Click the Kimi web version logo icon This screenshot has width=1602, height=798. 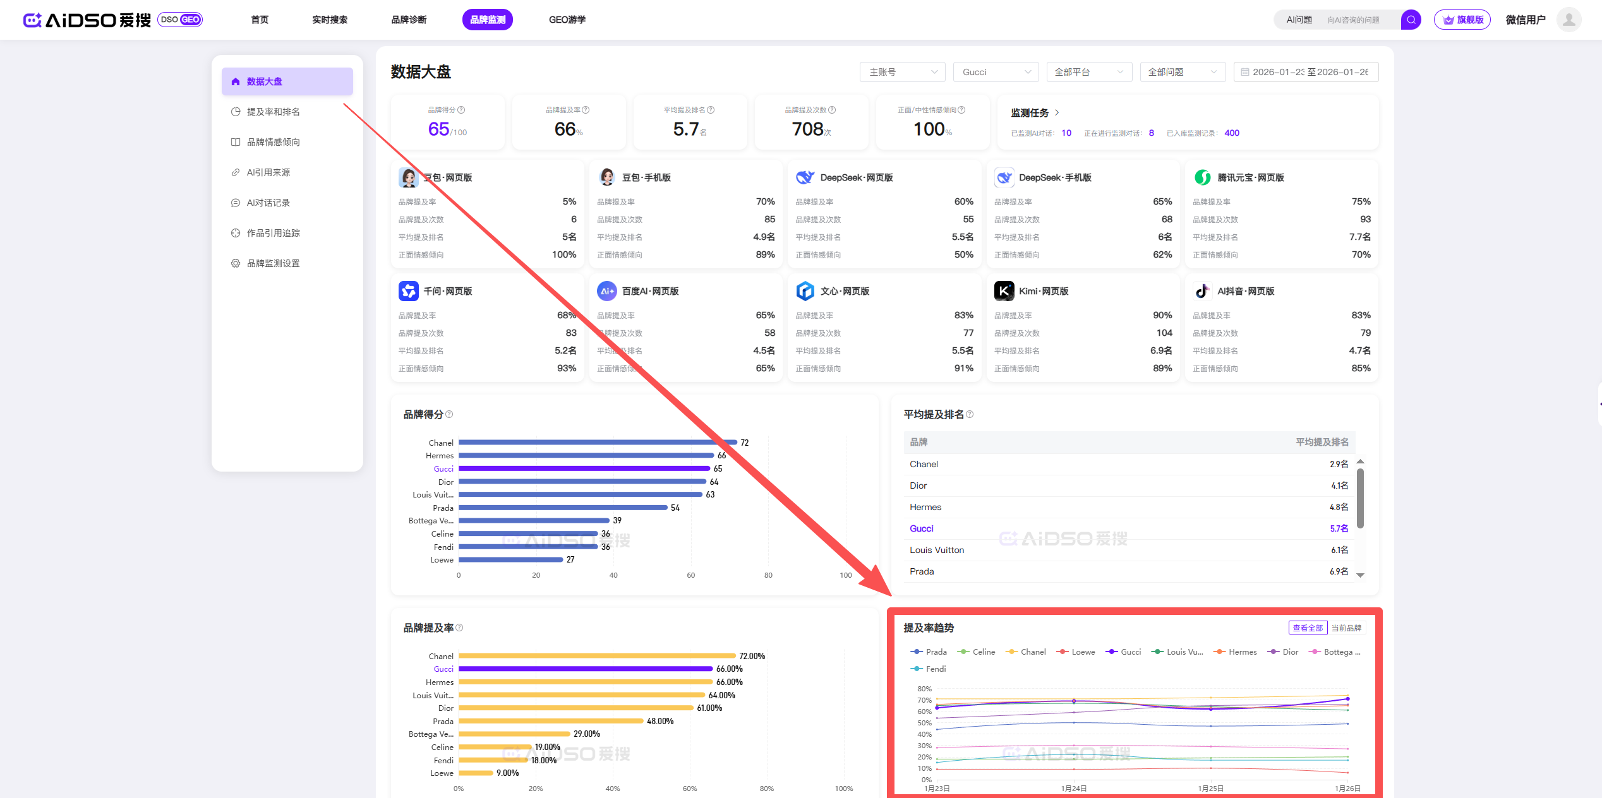(x=1004, y=291)
